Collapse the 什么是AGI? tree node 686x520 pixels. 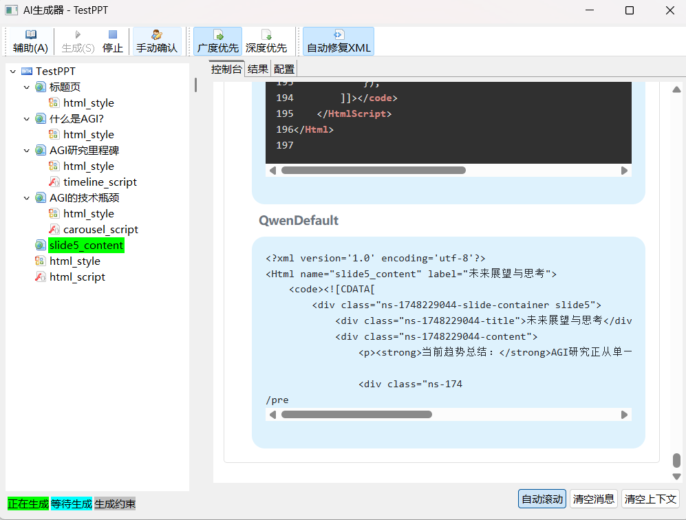(27, 119)
